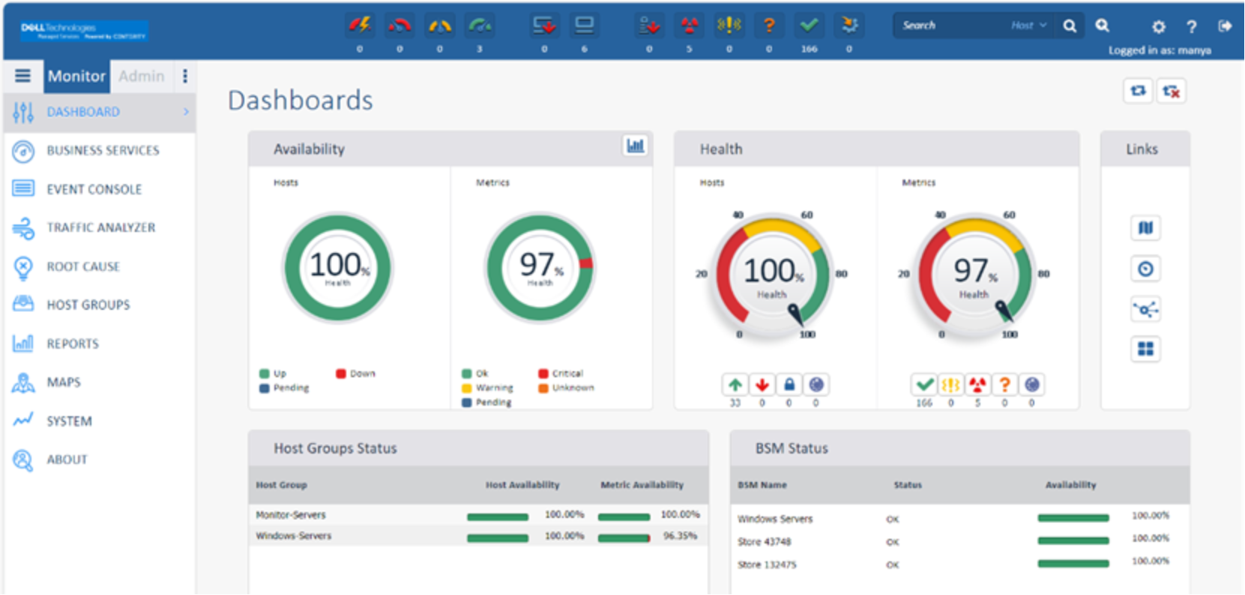
Task: Show unknown metrics question mark in top bar
Action: 769,25
